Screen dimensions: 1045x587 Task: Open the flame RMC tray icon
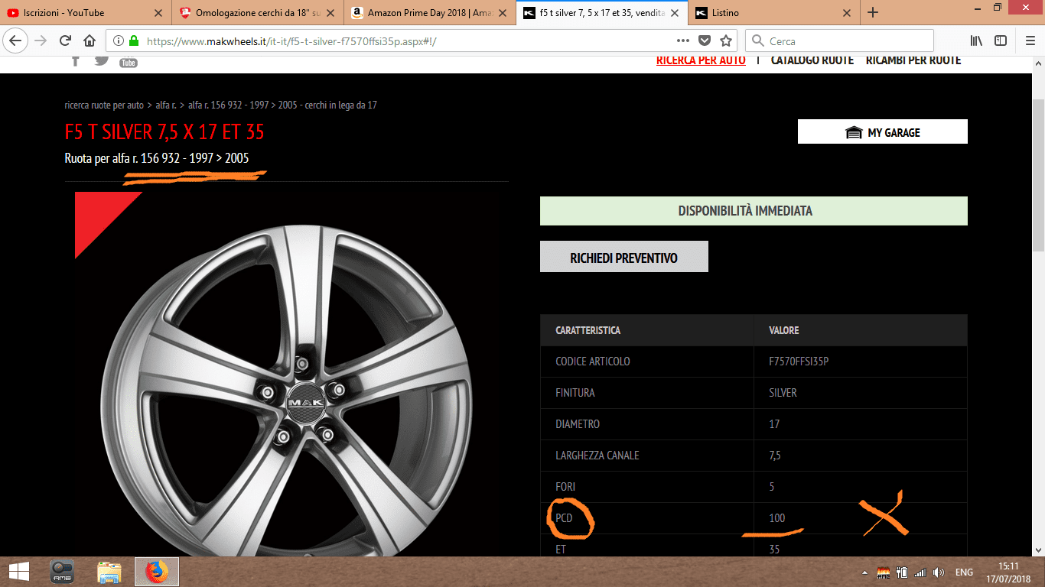(884, 572)
